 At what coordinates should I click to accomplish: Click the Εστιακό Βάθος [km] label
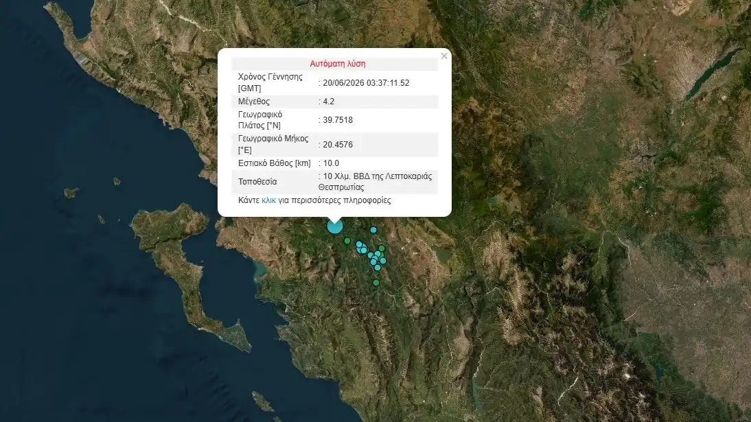point(275,163)
